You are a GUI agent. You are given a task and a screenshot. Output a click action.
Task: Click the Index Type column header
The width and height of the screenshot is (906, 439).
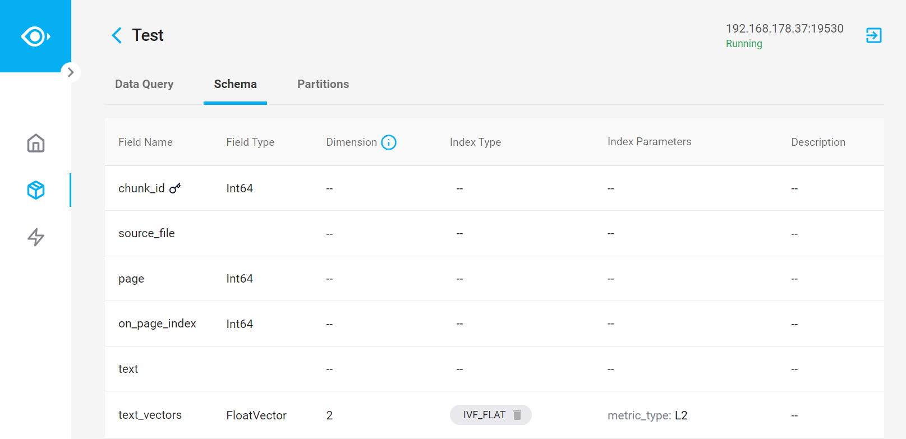475,142
